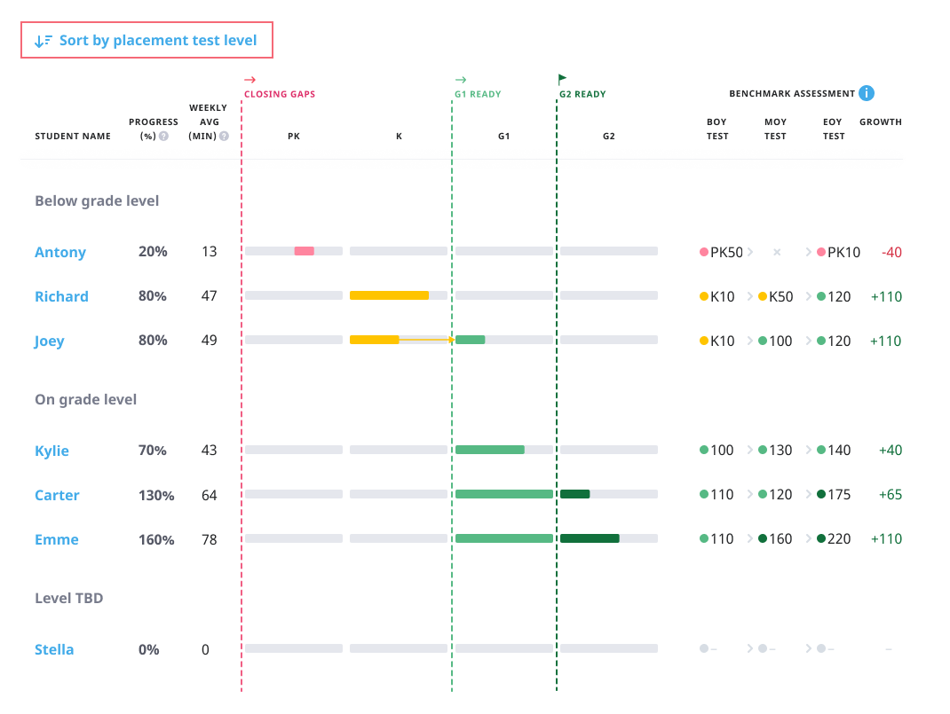This screenshot has height=714, width=950.
Task: Open Stella's student page
Action: pyautogui.click(x=54, y=649)
